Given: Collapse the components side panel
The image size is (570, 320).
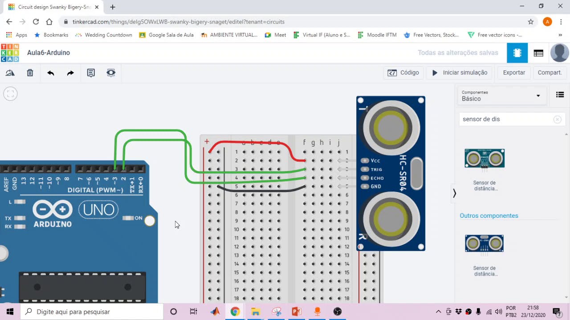Looking at the screenshot, I should 454,193.
